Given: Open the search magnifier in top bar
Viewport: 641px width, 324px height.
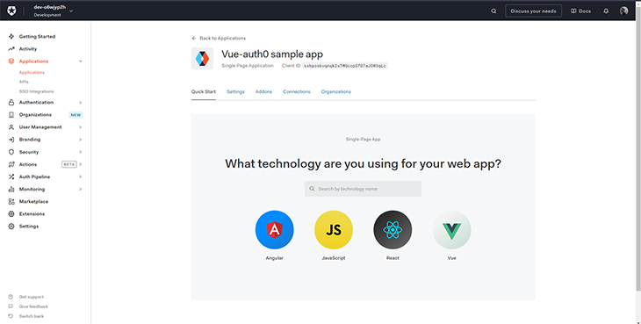Looking at the screenshot, I should click(493, 11).
